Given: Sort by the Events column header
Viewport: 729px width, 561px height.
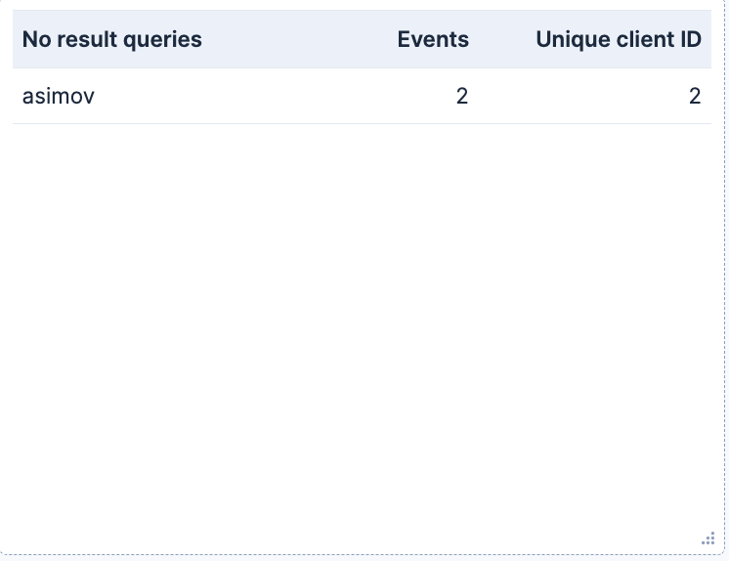Looking at the screenshot, I should [433, 39].
